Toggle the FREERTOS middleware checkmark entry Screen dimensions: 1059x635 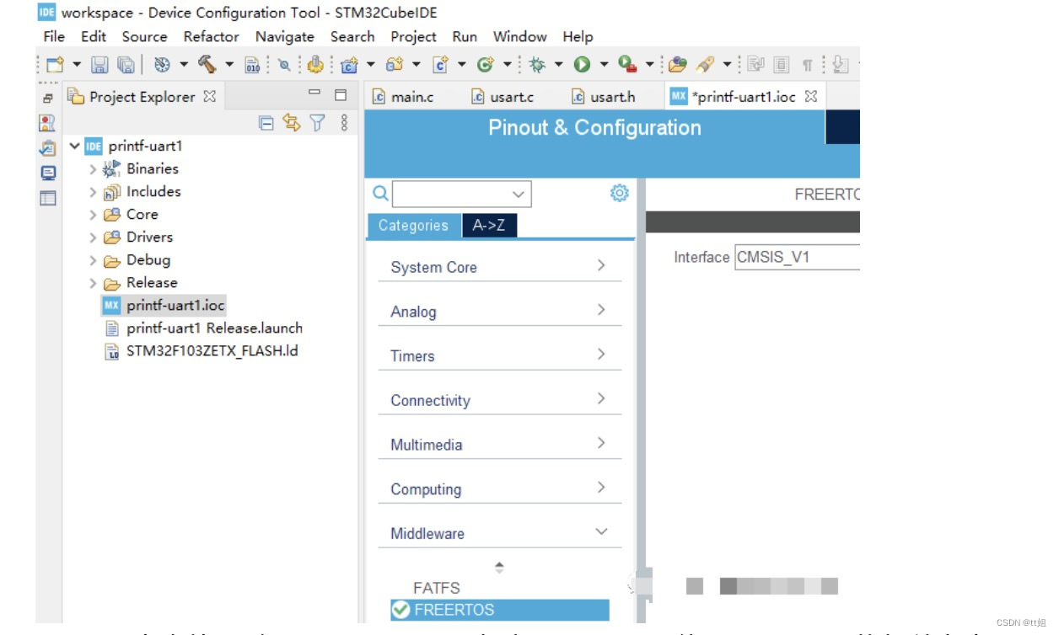(x=499, y=610)
